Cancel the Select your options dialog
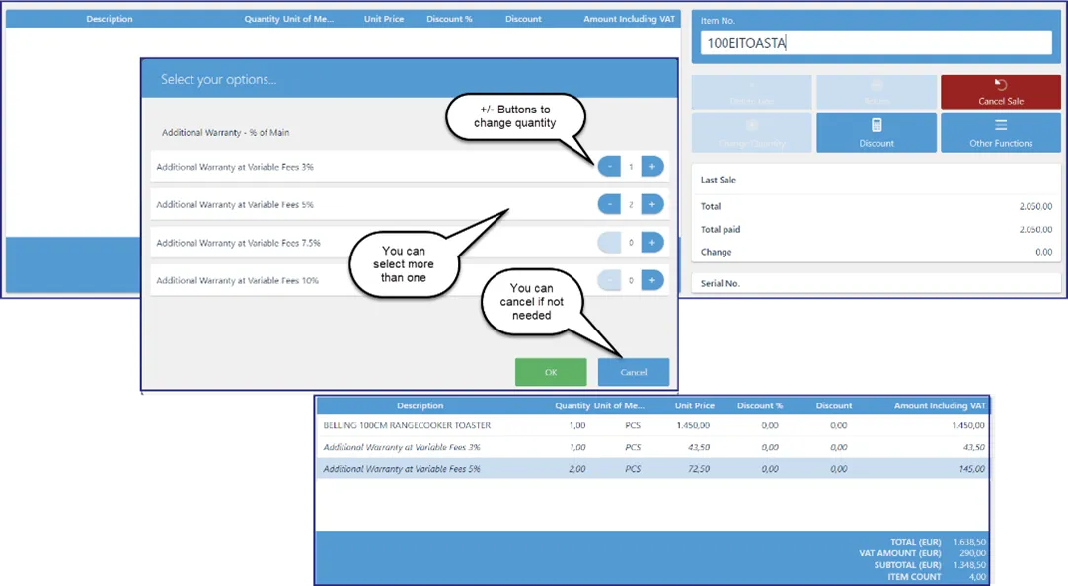The width and height of the screenshot is (1068, 586). coord(634,372)
